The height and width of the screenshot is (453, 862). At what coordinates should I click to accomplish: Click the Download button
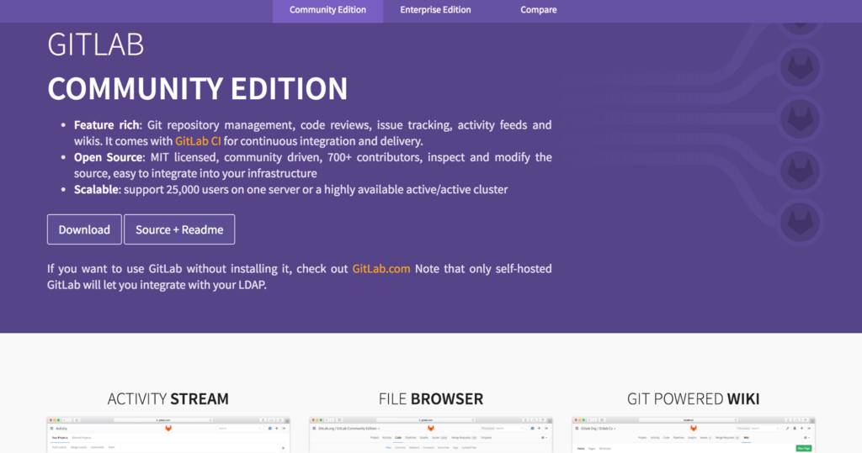(84, 229)
